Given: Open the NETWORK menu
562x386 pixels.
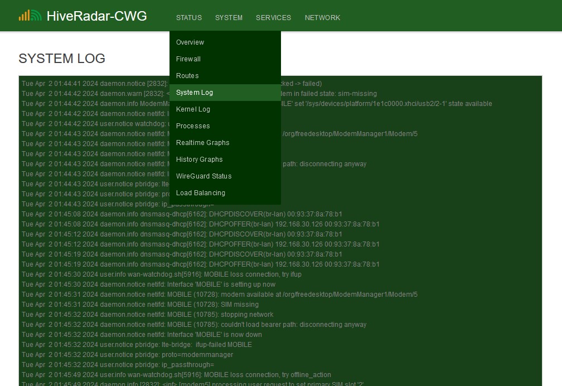Looking at the screenshot, I should pos(322,17).
